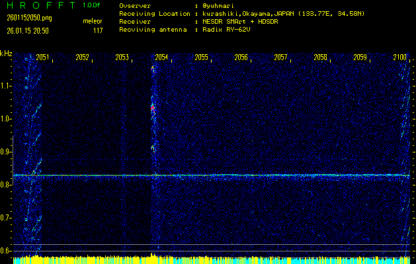Click the HROFFT program title
This screenshot has width=416, height=264.
tap(41, 5)
